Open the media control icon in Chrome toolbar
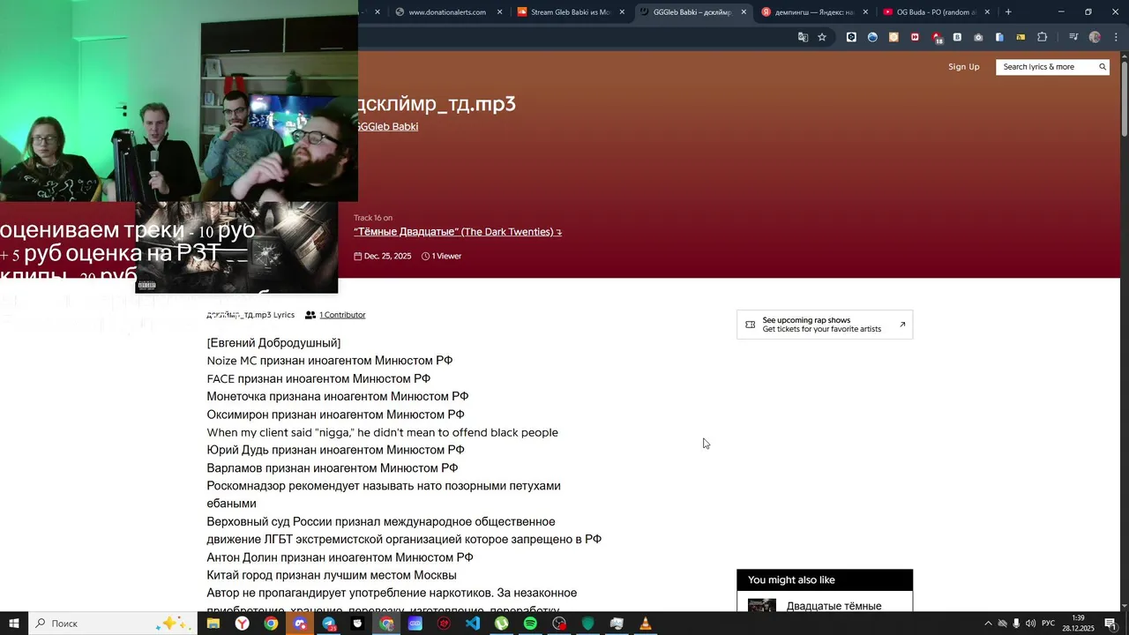 point(1073,37)
